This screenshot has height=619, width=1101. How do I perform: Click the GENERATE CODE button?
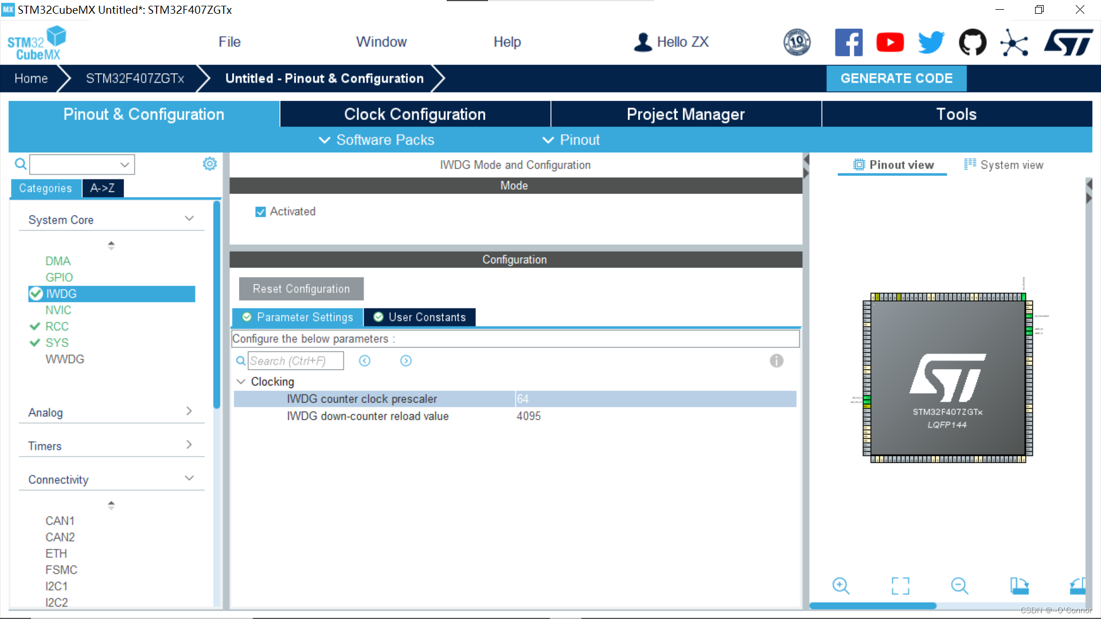click(x=896, y=79)
